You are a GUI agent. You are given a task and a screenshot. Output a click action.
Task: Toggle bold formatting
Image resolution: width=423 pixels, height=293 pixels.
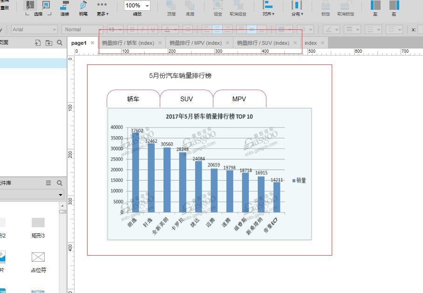coord(132,29)
